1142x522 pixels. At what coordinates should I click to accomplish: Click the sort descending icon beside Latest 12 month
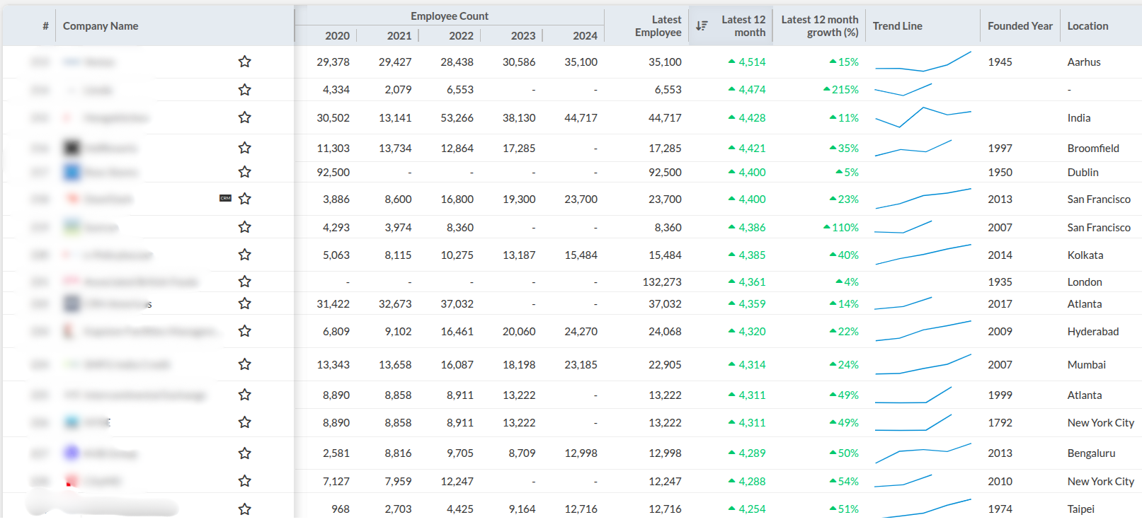click(701, 26)
